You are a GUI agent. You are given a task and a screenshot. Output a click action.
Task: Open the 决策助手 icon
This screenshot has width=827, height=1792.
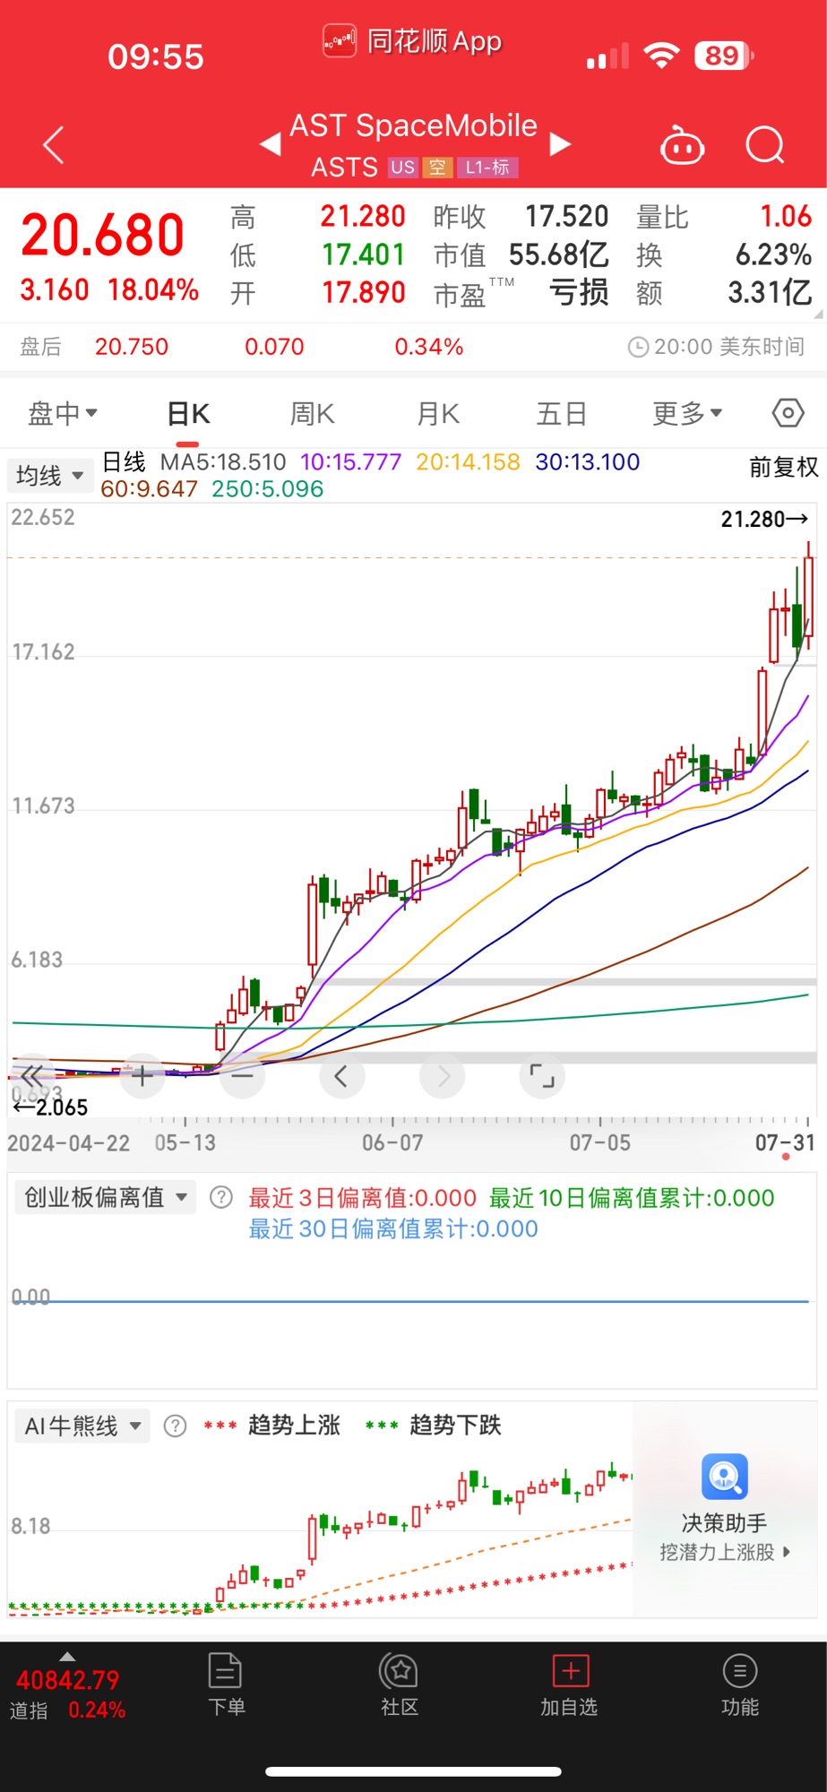(724, 1477)
